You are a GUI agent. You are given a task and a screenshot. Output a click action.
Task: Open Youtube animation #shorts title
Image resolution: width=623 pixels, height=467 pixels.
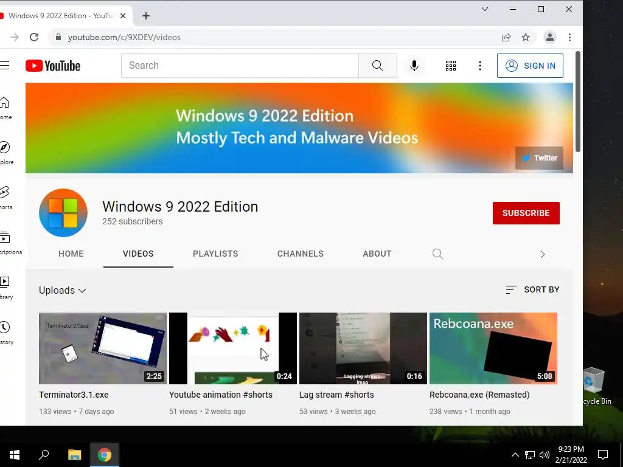pos(221,395)
